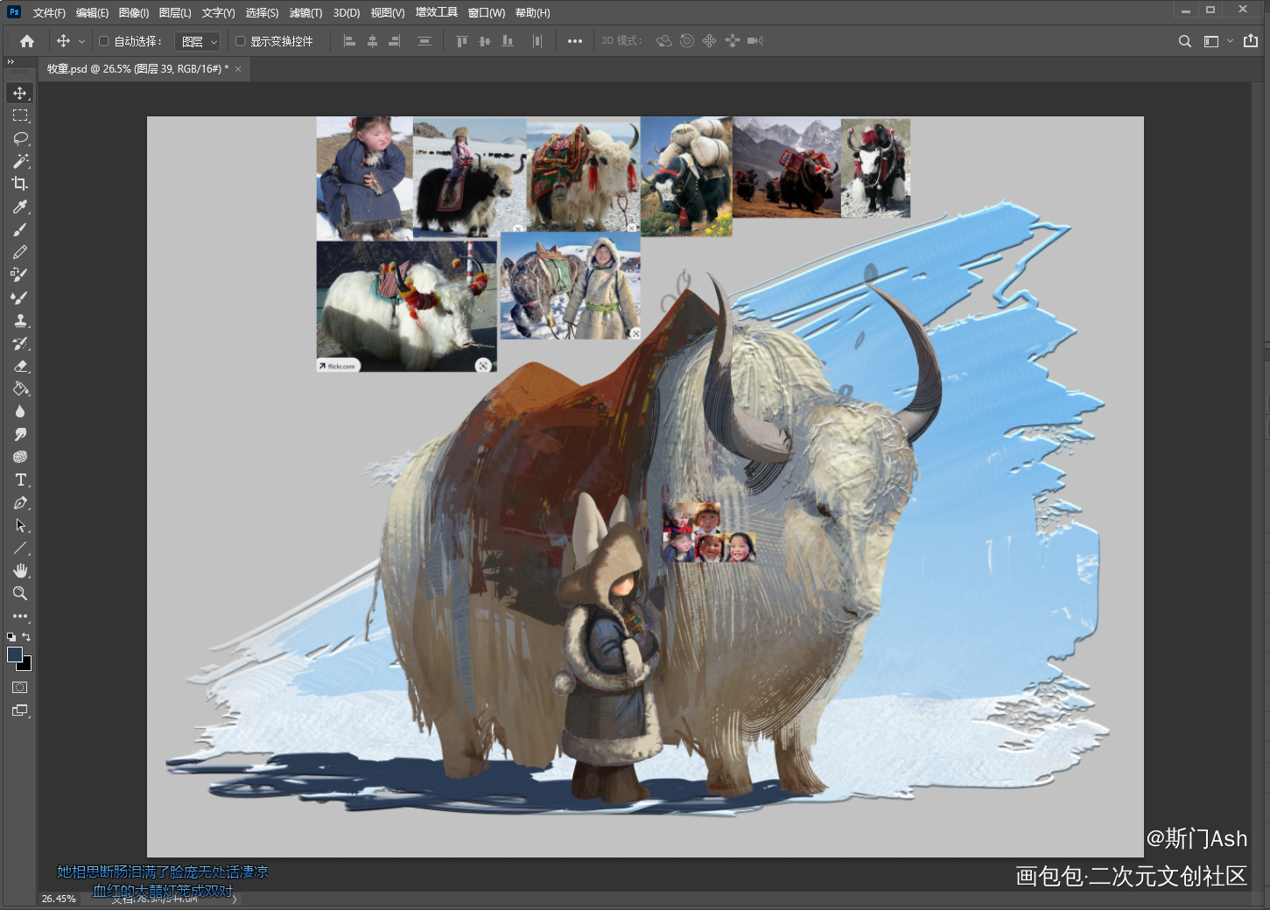This screenshot has width=1270, height=910.
Task: Select the Horizontal Type tool
Action: [20, 479]
